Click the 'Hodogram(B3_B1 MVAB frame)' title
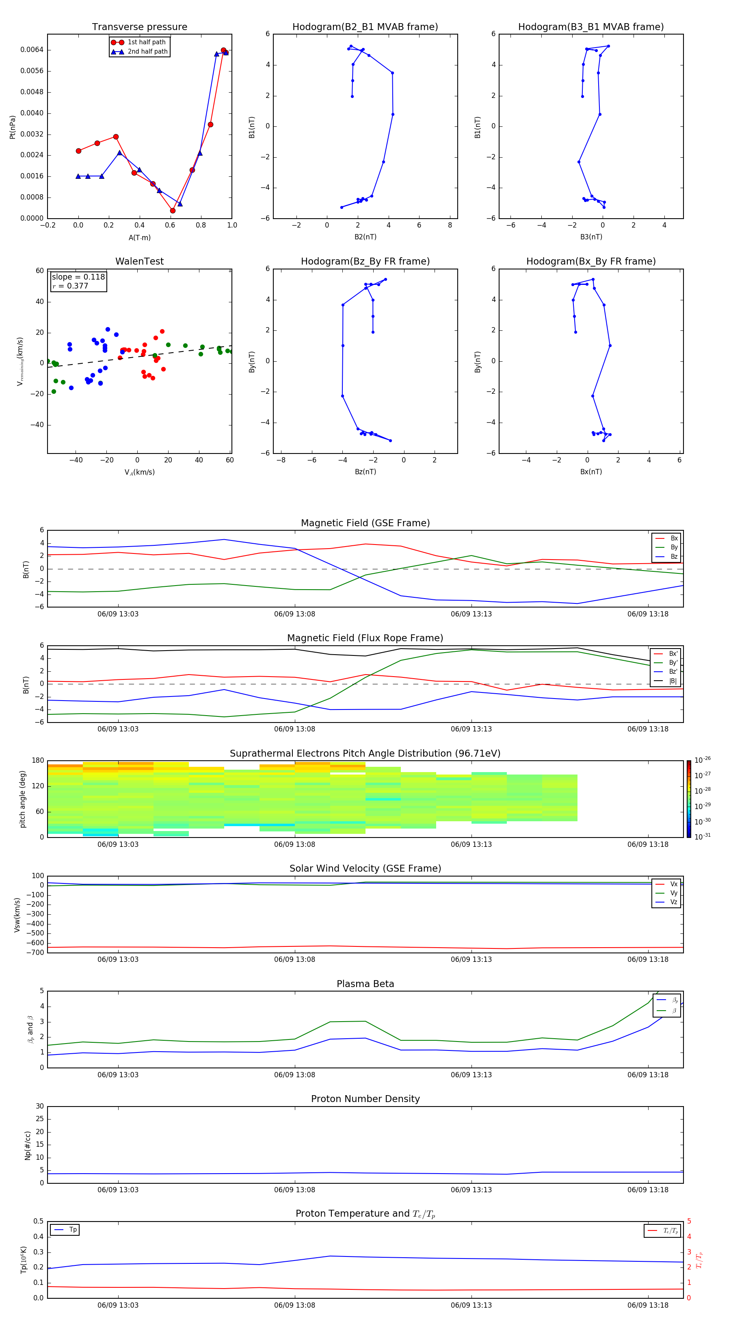 pos(591,27)
